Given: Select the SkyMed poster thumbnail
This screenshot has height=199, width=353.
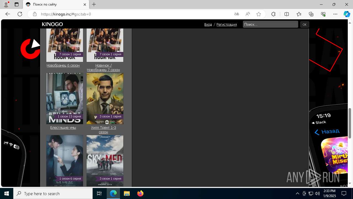Looking at the screenshot, I should 105,161.
